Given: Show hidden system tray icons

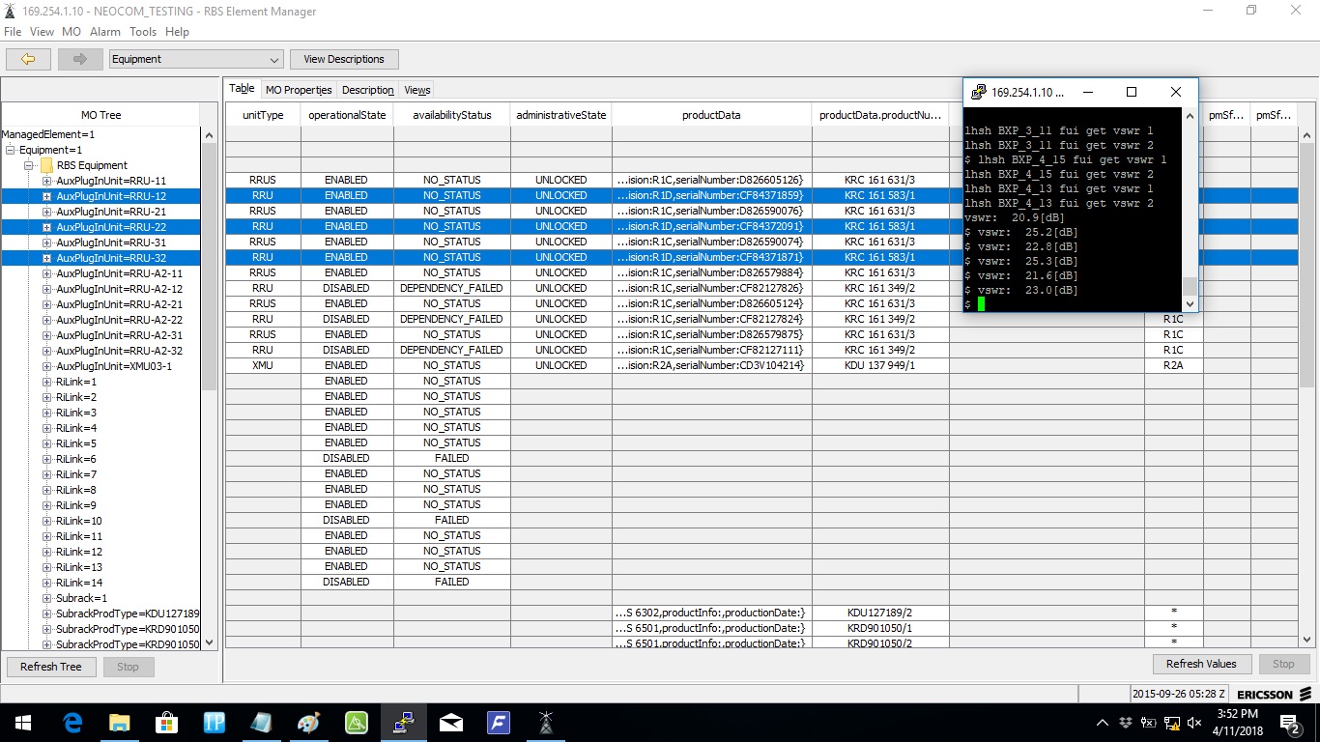Looking at the screenshot, I should pyautogui.click(x=1103, y=723).
